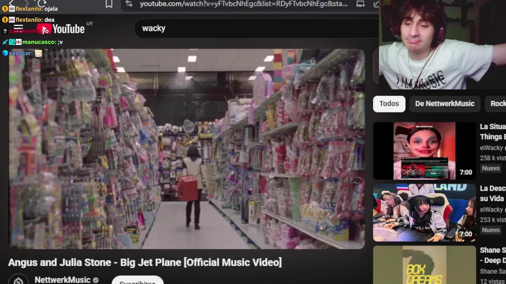Click the "258 k vist" view count text
Screen dimensions: 506x284
point(493,158)
